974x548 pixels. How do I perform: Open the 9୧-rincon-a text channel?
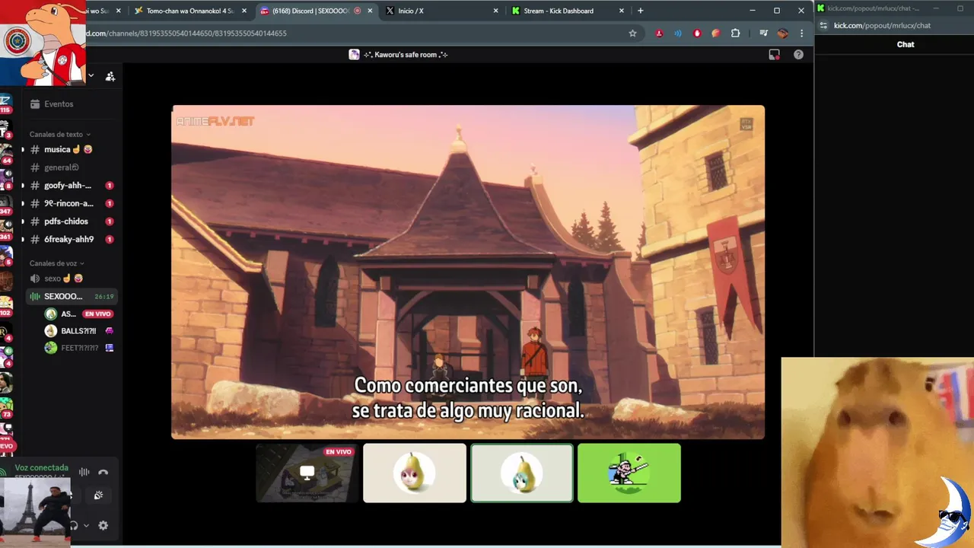coord(71,203)
